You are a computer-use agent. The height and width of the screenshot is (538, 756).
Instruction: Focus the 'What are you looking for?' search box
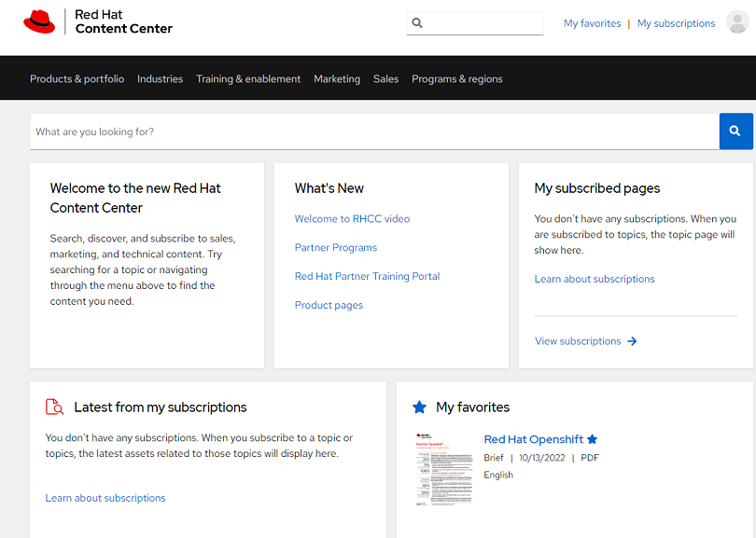[374, 131]
